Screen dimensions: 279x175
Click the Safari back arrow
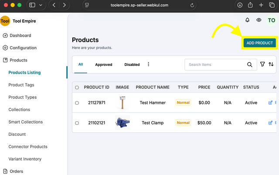[54, 5]
